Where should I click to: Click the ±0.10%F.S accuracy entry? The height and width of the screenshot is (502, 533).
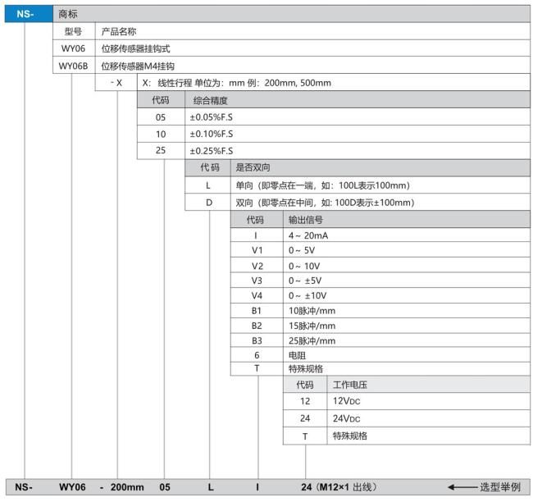pos(212,134)
